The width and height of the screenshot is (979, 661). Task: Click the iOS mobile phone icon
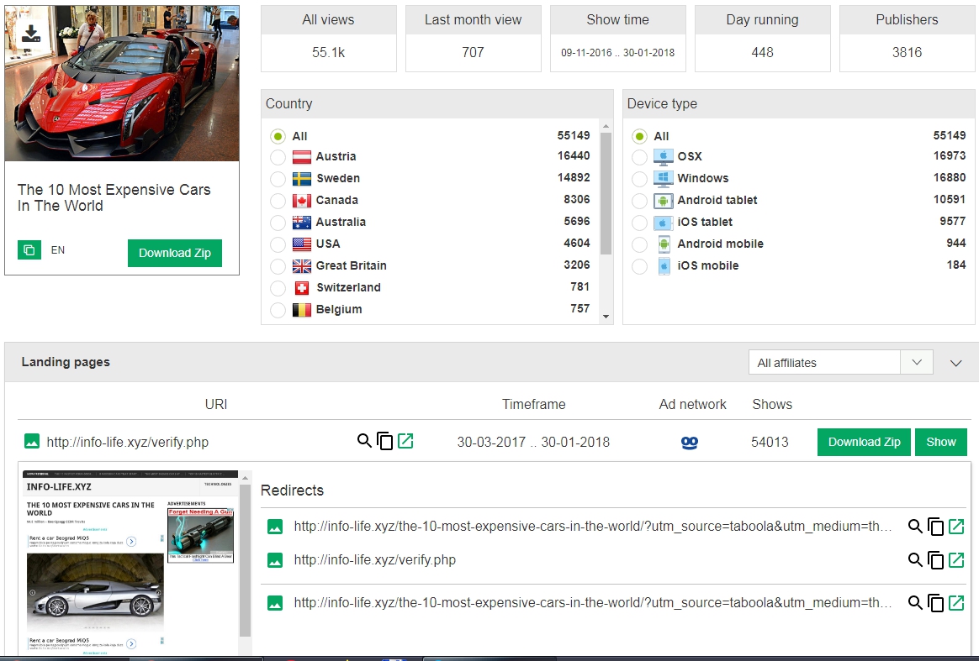pyautogui.click(x=664, y=266)
